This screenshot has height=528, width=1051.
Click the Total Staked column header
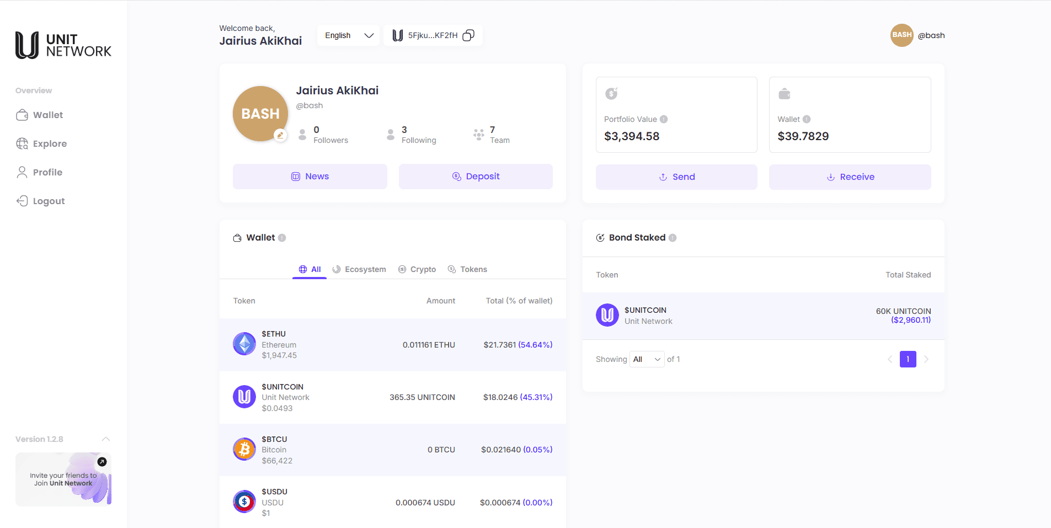(908, 275)
